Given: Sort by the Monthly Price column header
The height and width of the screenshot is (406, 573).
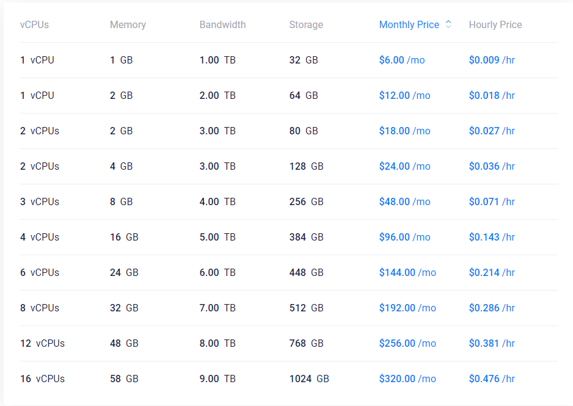Looking at the screenshot, I should pos(409,24).
